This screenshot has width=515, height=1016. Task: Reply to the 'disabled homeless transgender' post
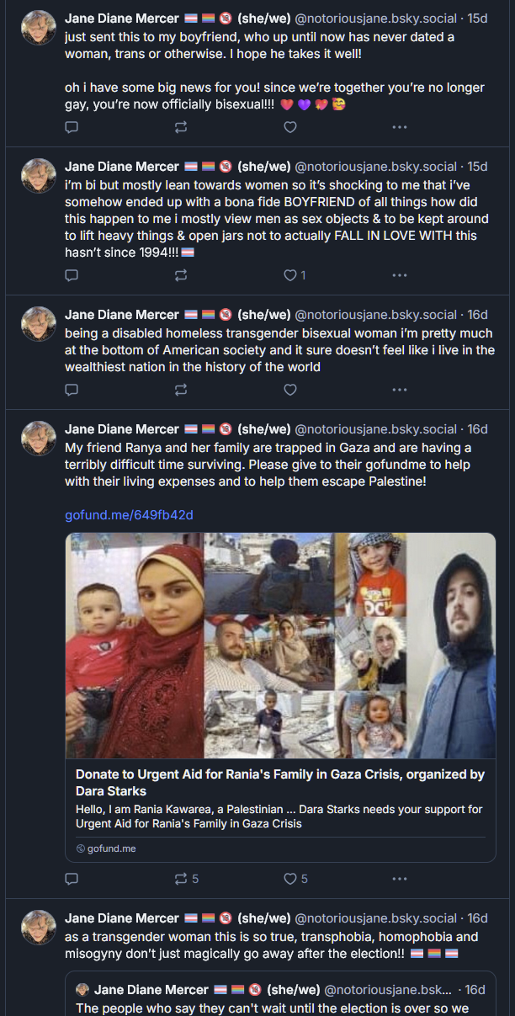click(72, 390)
